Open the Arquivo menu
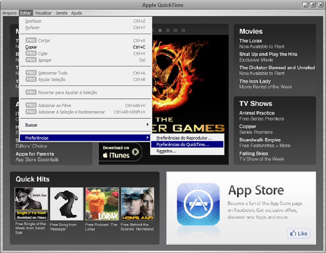 coord(10,13)
